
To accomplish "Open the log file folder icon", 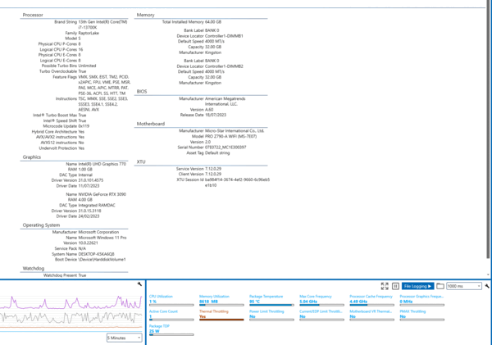I will tap(440, 286).
